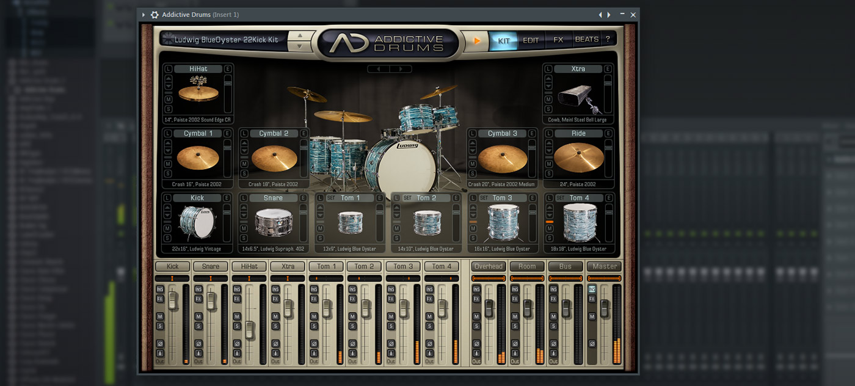Click the previous-preset left arrow in the title bar
The height and width of the screenshot is (386, 855).
point(600,15)
